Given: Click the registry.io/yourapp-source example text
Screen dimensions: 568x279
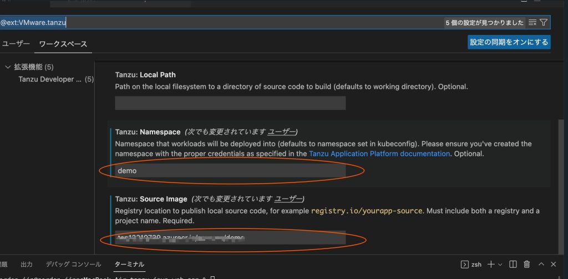Looking at the screenshot, I should 367,211.
